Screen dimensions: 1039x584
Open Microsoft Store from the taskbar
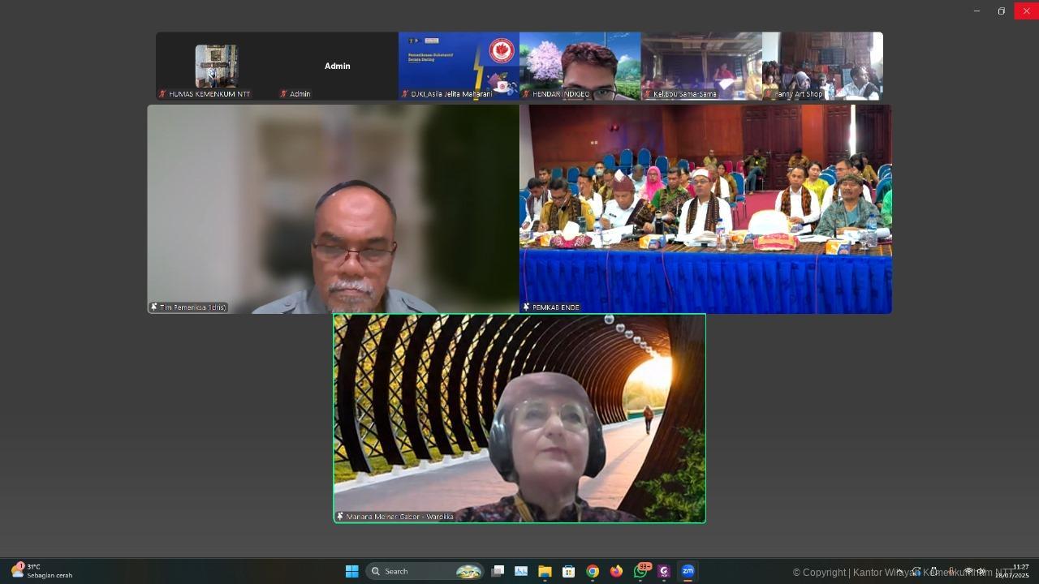click(x=568, y=571)
